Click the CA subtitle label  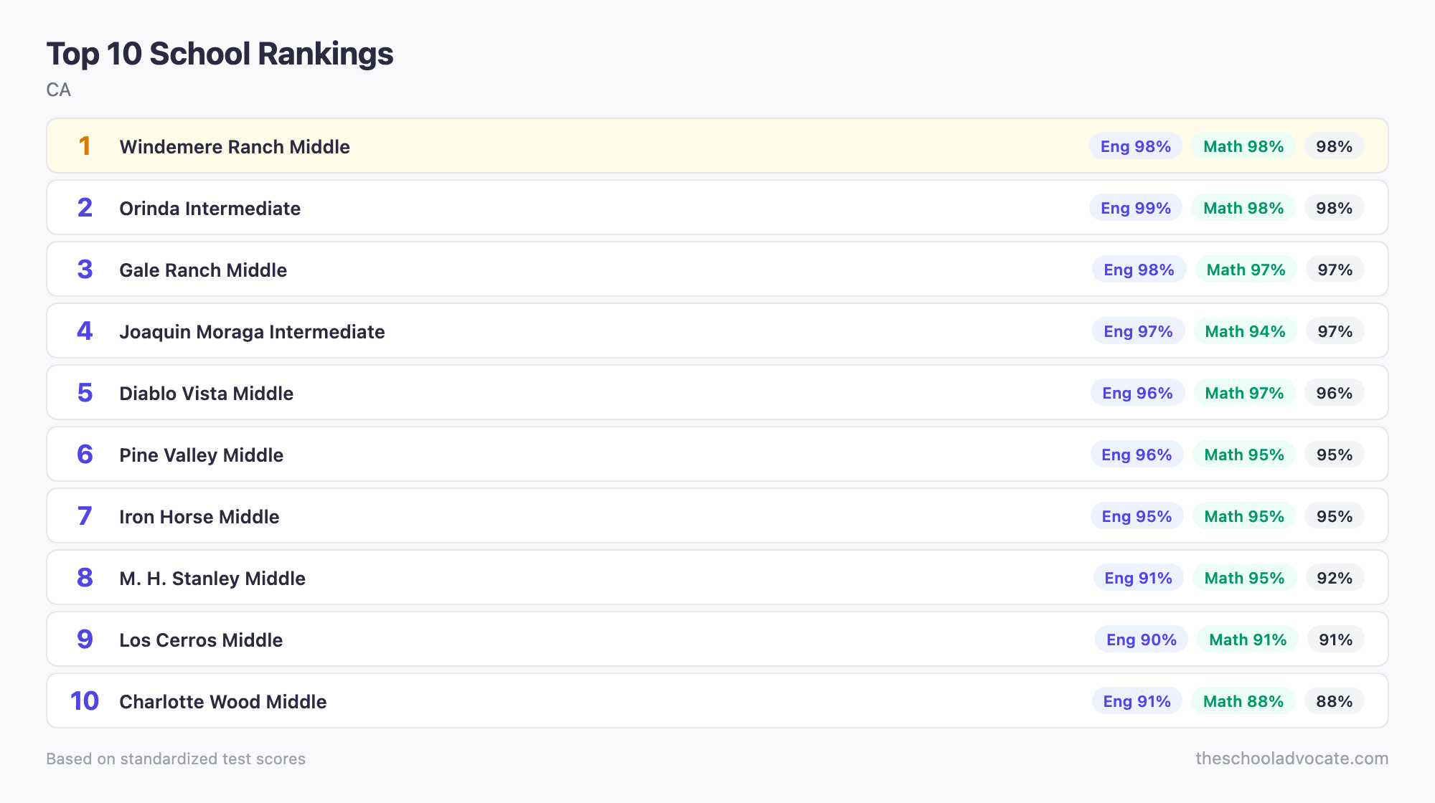point(59,90)
